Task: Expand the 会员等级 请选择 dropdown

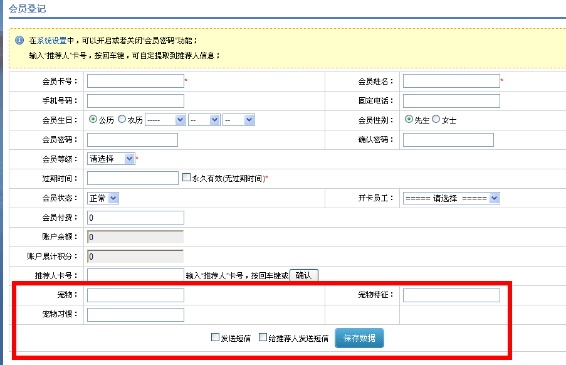Action: pyautogui.click(x=111, y=159)
